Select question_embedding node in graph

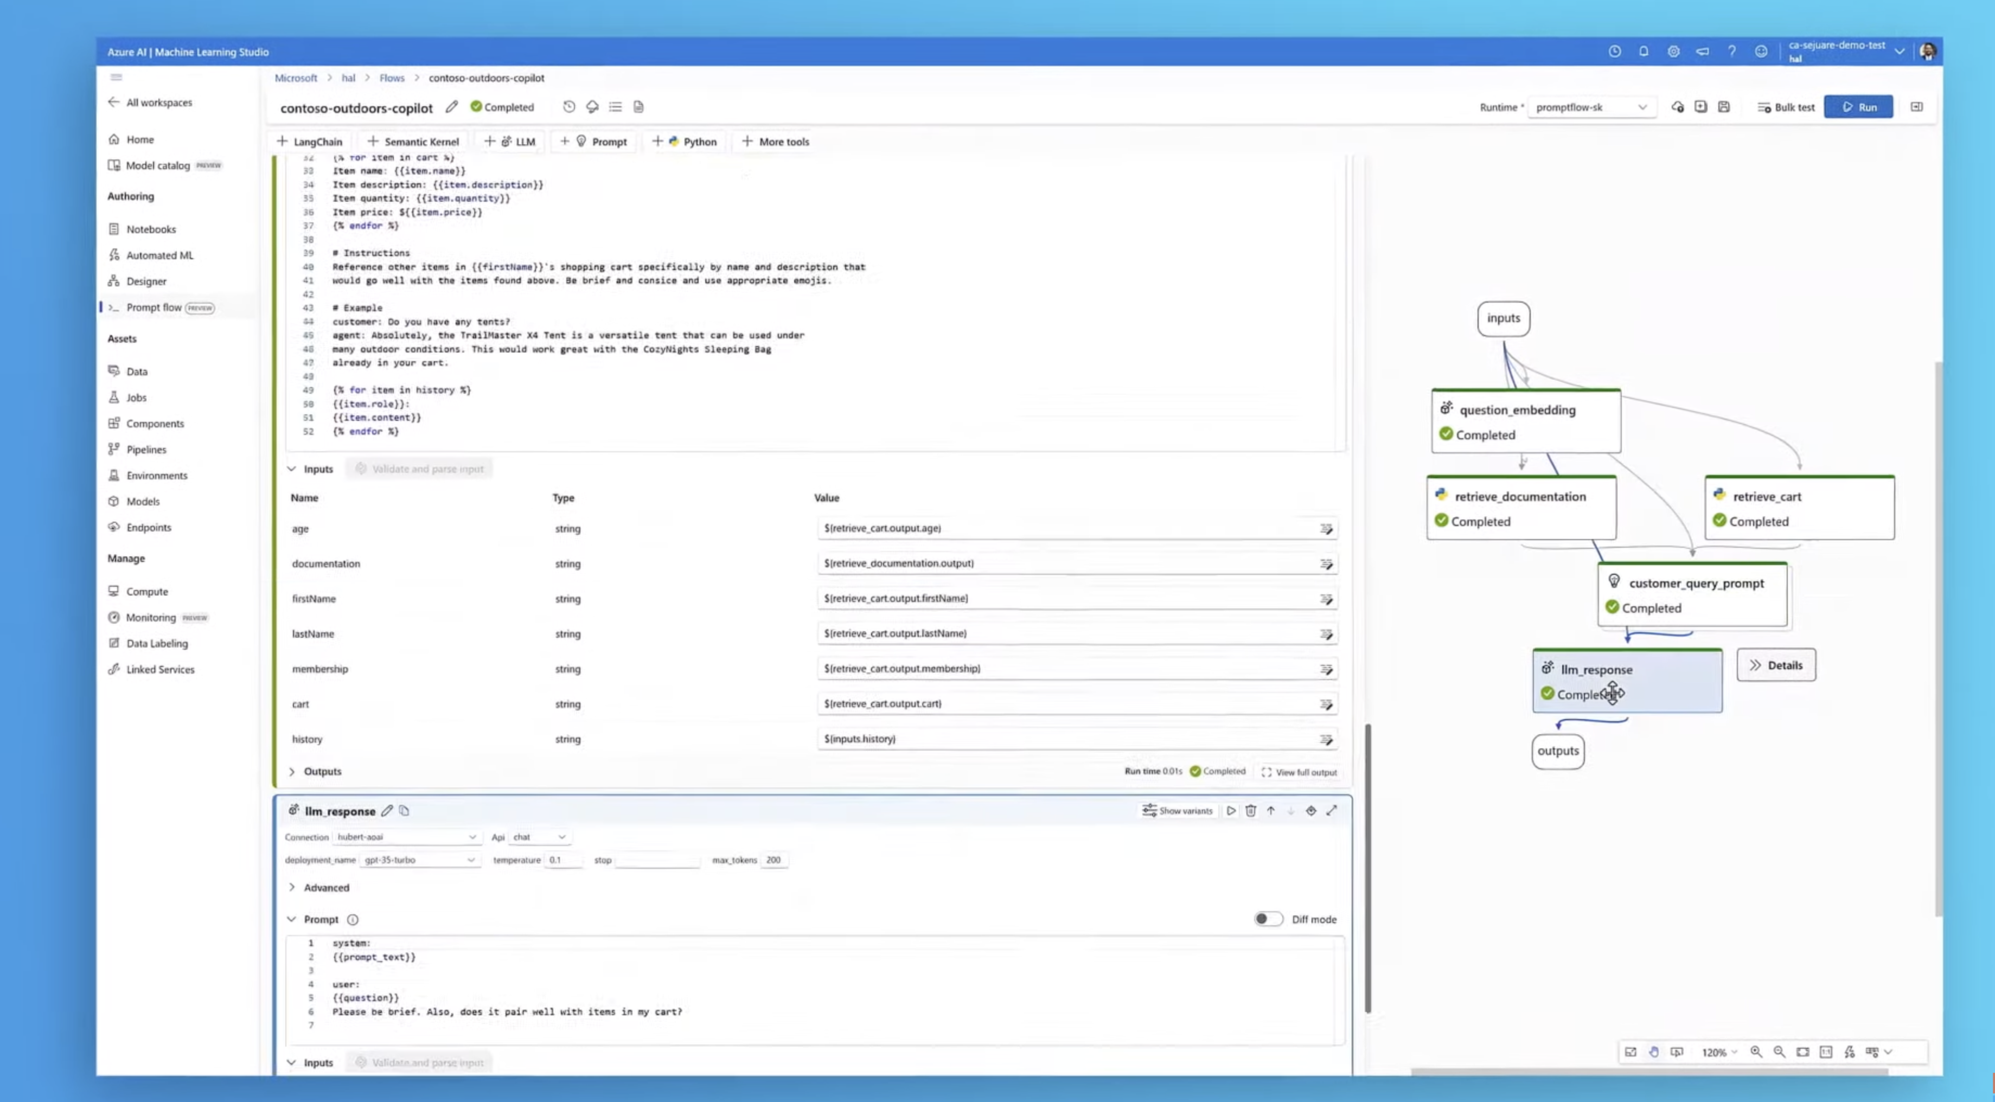(1526, 421)
